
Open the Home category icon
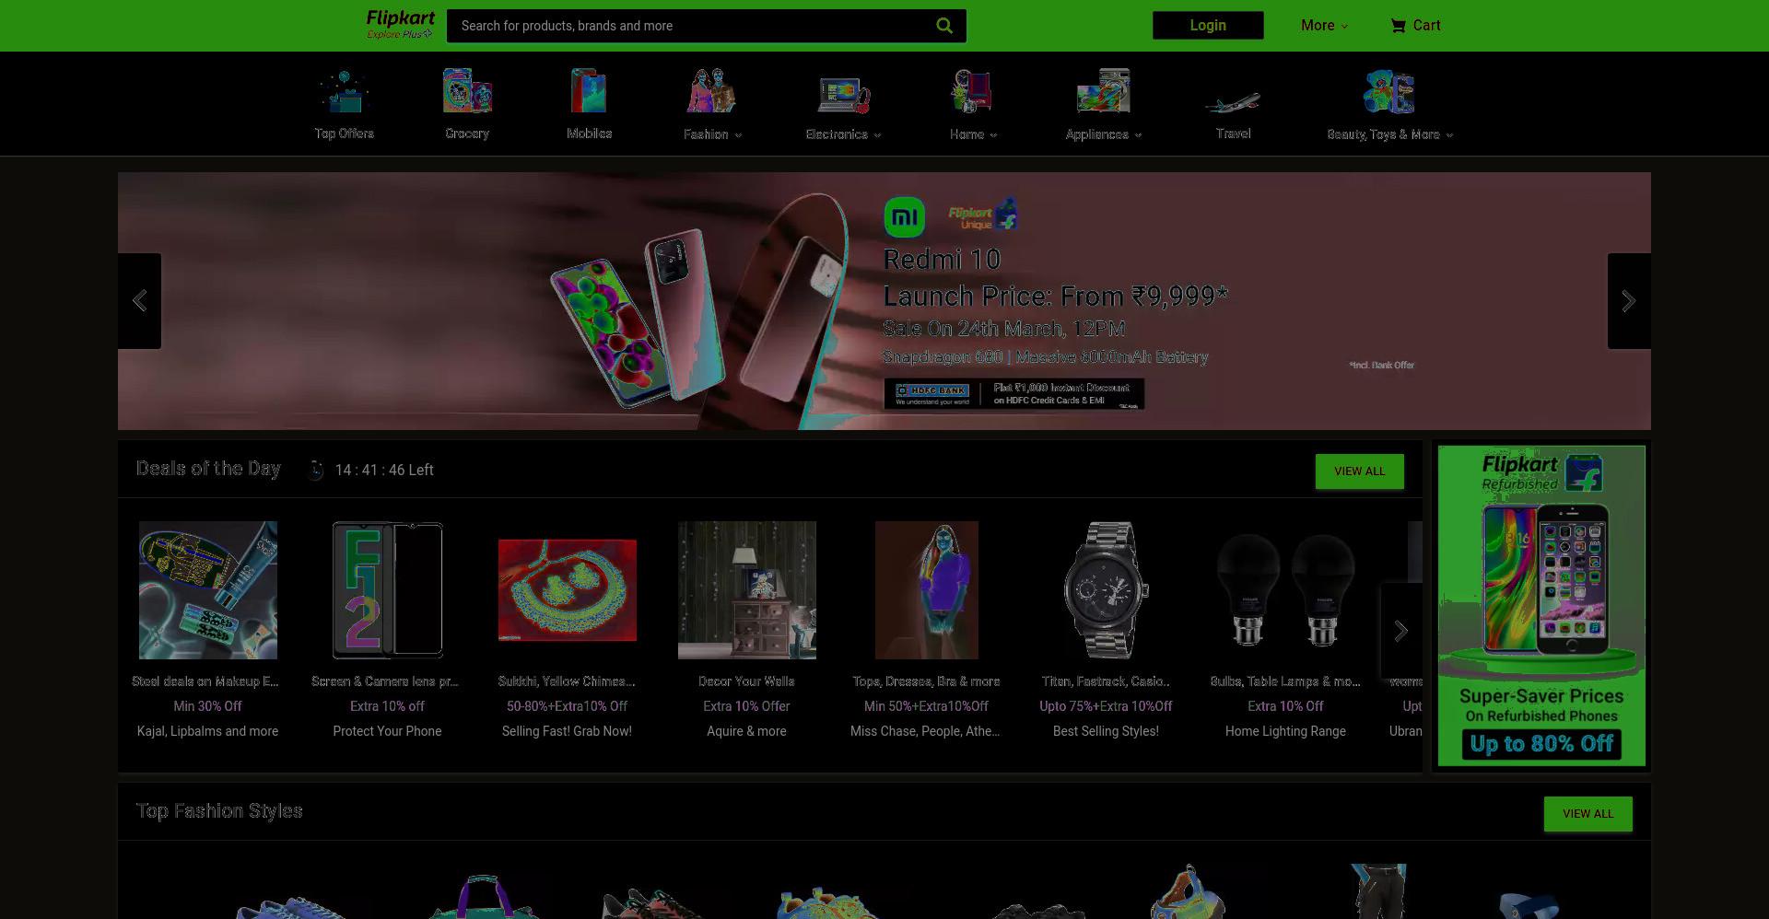(x=972, y=91)
